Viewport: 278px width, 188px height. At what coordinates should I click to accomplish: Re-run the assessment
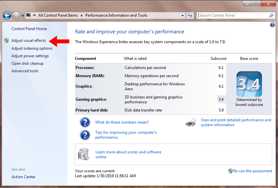tap(252, 171)
